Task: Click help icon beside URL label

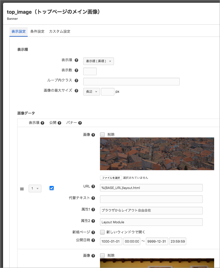Action: [x=93, y=186]
